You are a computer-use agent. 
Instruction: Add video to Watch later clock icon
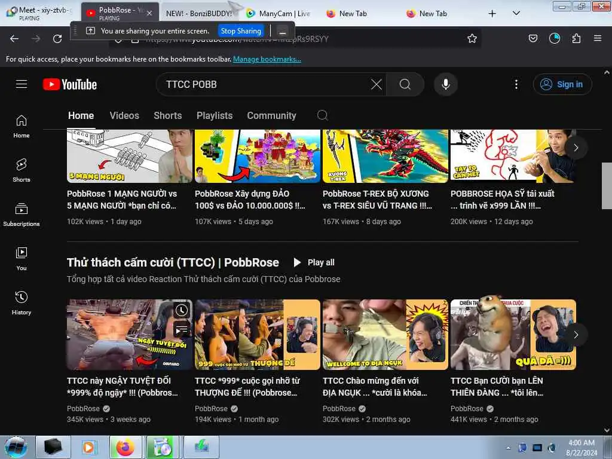[182, 310]
